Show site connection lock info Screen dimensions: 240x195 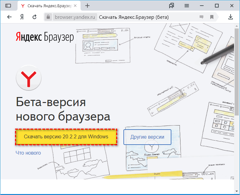pyautogui.click(x=48, y=17)
